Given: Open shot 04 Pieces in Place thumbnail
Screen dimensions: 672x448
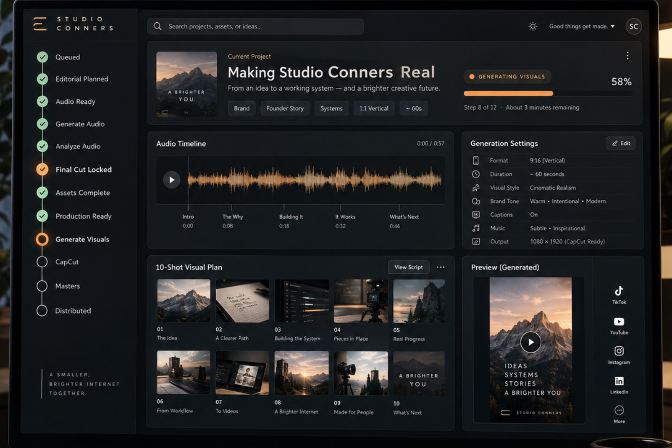Looking at the screenshot, I should pos(361,301).
